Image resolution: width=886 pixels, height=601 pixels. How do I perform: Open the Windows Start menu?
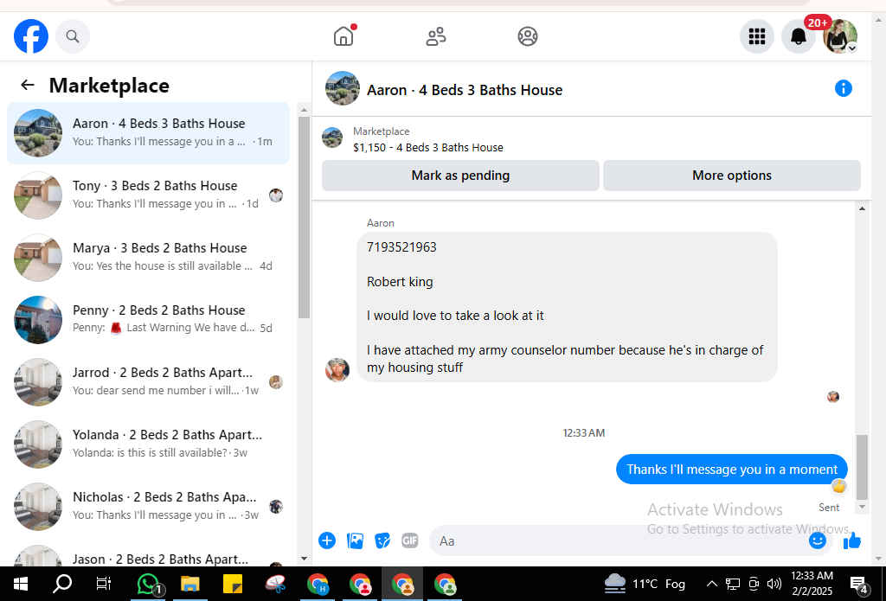tap(21, 584)
